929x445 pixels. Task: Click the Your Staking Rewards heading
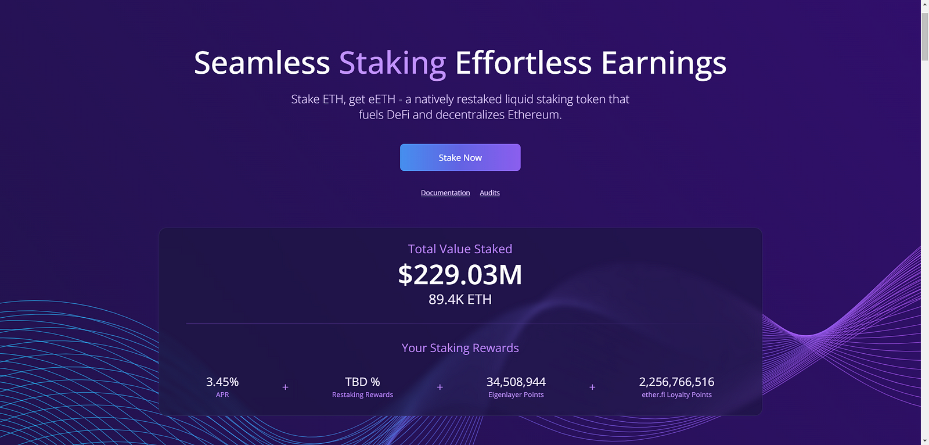[x=460, y=348]
